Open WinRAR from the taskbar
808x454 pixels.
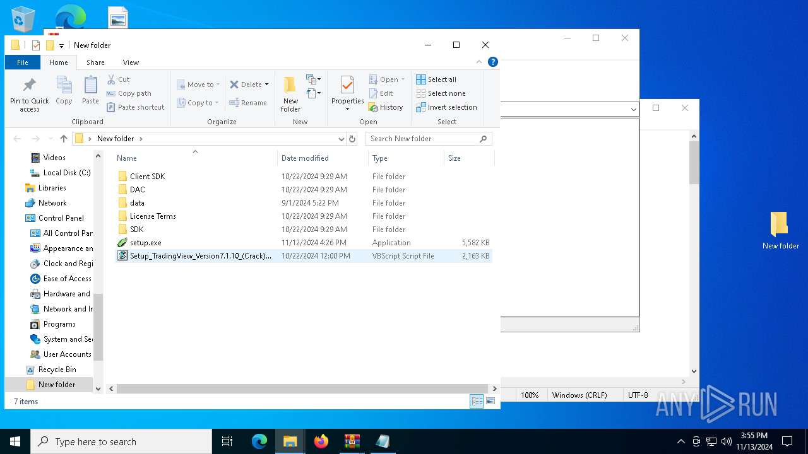[x=352, y=441]
